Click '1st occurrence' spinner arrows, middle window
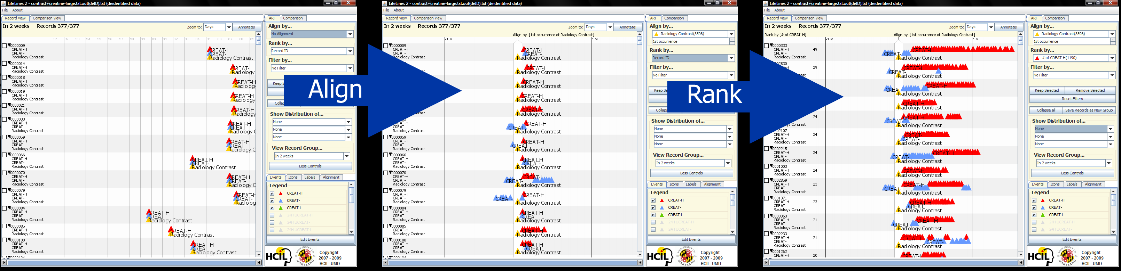The height and width of the screenshot is (271, 1121). tap(731, 41)
